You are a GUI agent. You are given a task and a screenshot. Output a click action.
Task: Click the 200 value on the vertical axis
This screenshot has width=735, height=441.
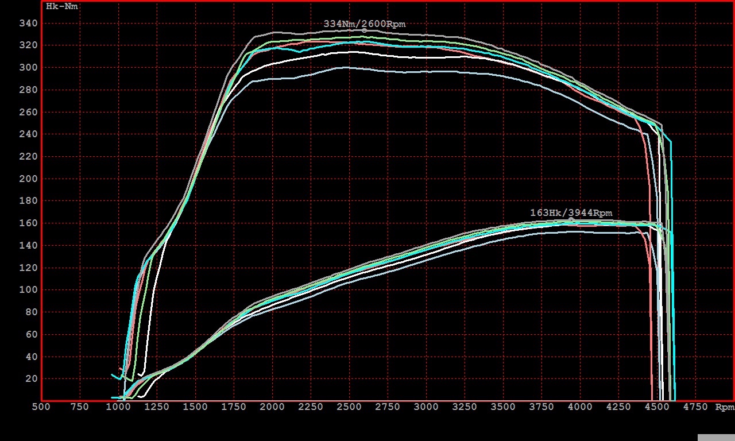click(x=28, y=179)
